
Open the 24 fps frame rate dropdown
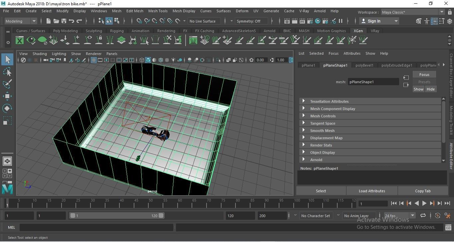tap(399, 215)
